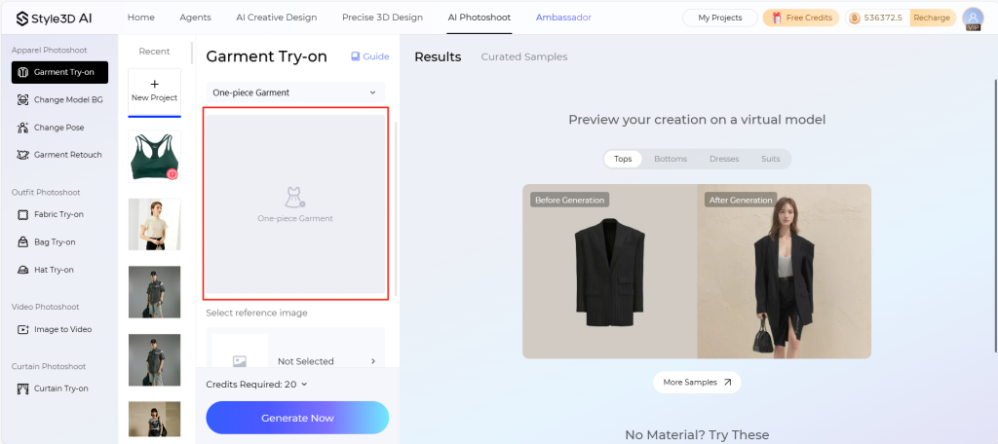Click the red badge on sports bra thumbnail
Viewport: 998px width, 444px height.
172,174
